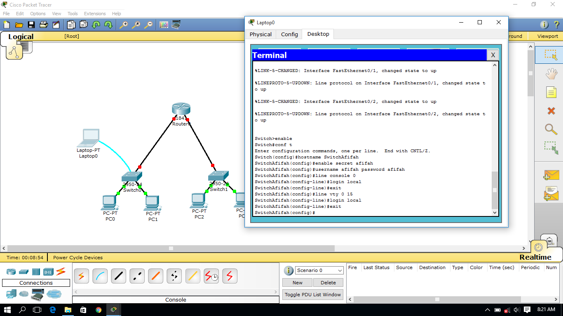Select the Serial DCE connection type
This screenshot has width=563, height=316.
pyautogui.click(x=211, y=276)
